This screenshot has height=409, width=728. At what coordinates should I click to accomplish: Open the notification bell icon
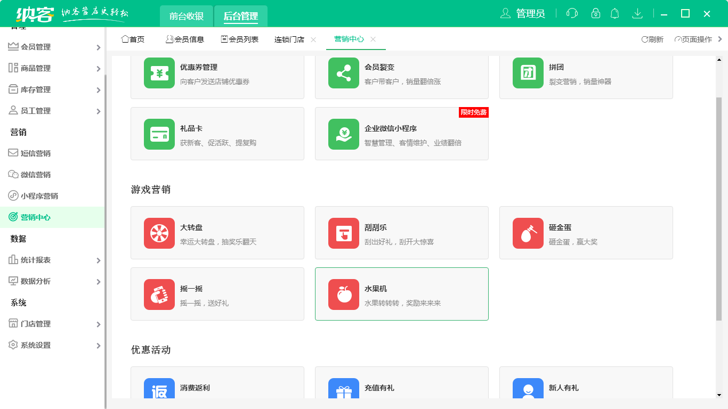coord(614,14)
